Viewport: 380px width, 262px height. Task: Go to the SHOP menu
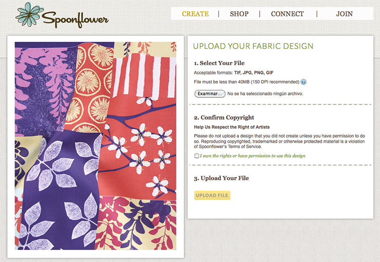coord(239,14)
